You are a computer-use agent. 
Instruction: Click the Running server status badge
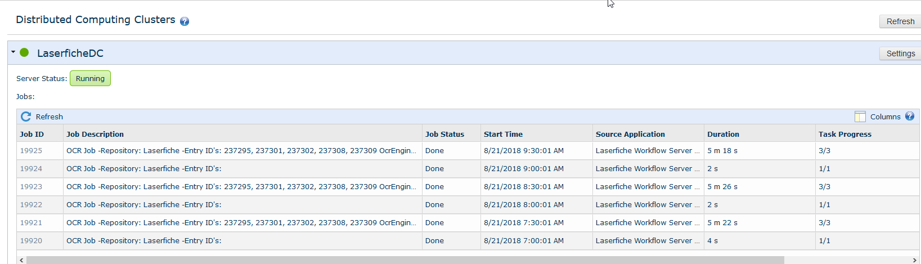point(90,78)
